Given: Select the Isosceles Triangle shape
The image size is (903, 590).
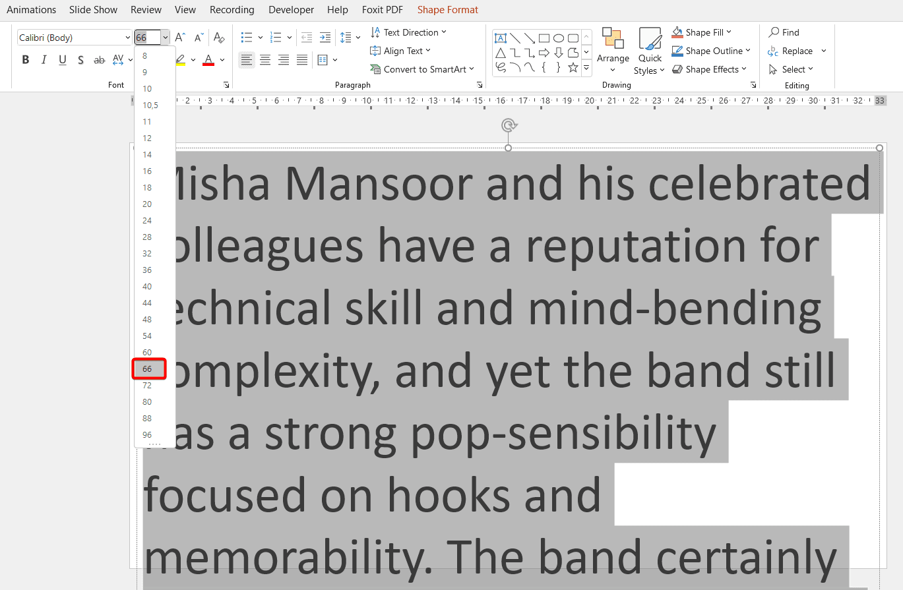Looking at the screenshot, I should click(x=501, y=53).
